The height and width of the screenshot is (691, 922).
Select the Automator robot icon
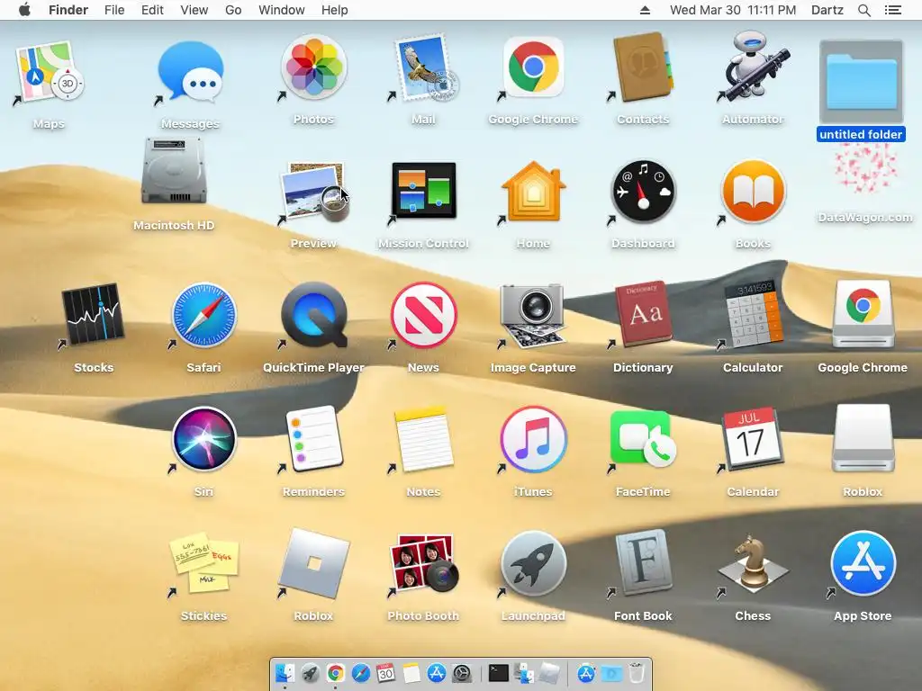pyautogui.click(x=753, y=67)
